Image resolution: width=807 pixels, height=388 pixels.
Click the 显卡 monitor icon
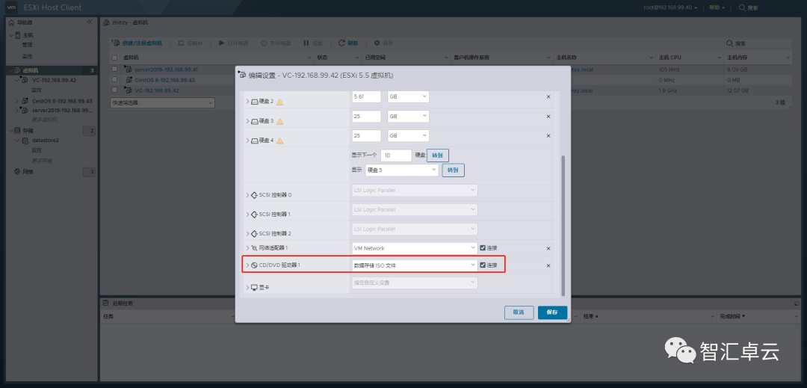click(254, 287)
